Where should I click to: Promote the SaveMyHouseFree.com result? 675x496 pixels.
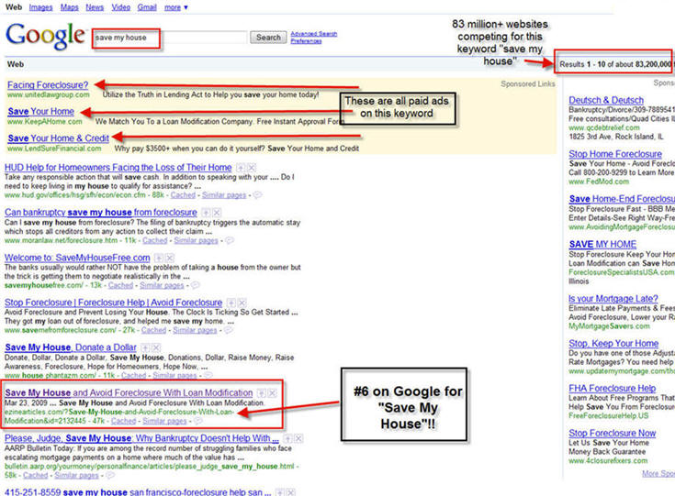pos(159,258)
